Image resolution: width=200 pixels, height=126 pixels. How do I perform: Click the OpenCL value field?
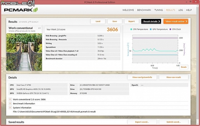pyautogui.click(x=164, y=85)
